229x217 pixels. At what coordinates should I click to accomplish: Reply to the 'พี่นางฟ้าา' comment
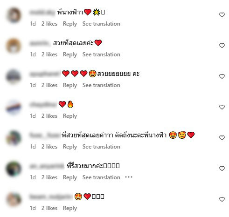click(70, 24)
